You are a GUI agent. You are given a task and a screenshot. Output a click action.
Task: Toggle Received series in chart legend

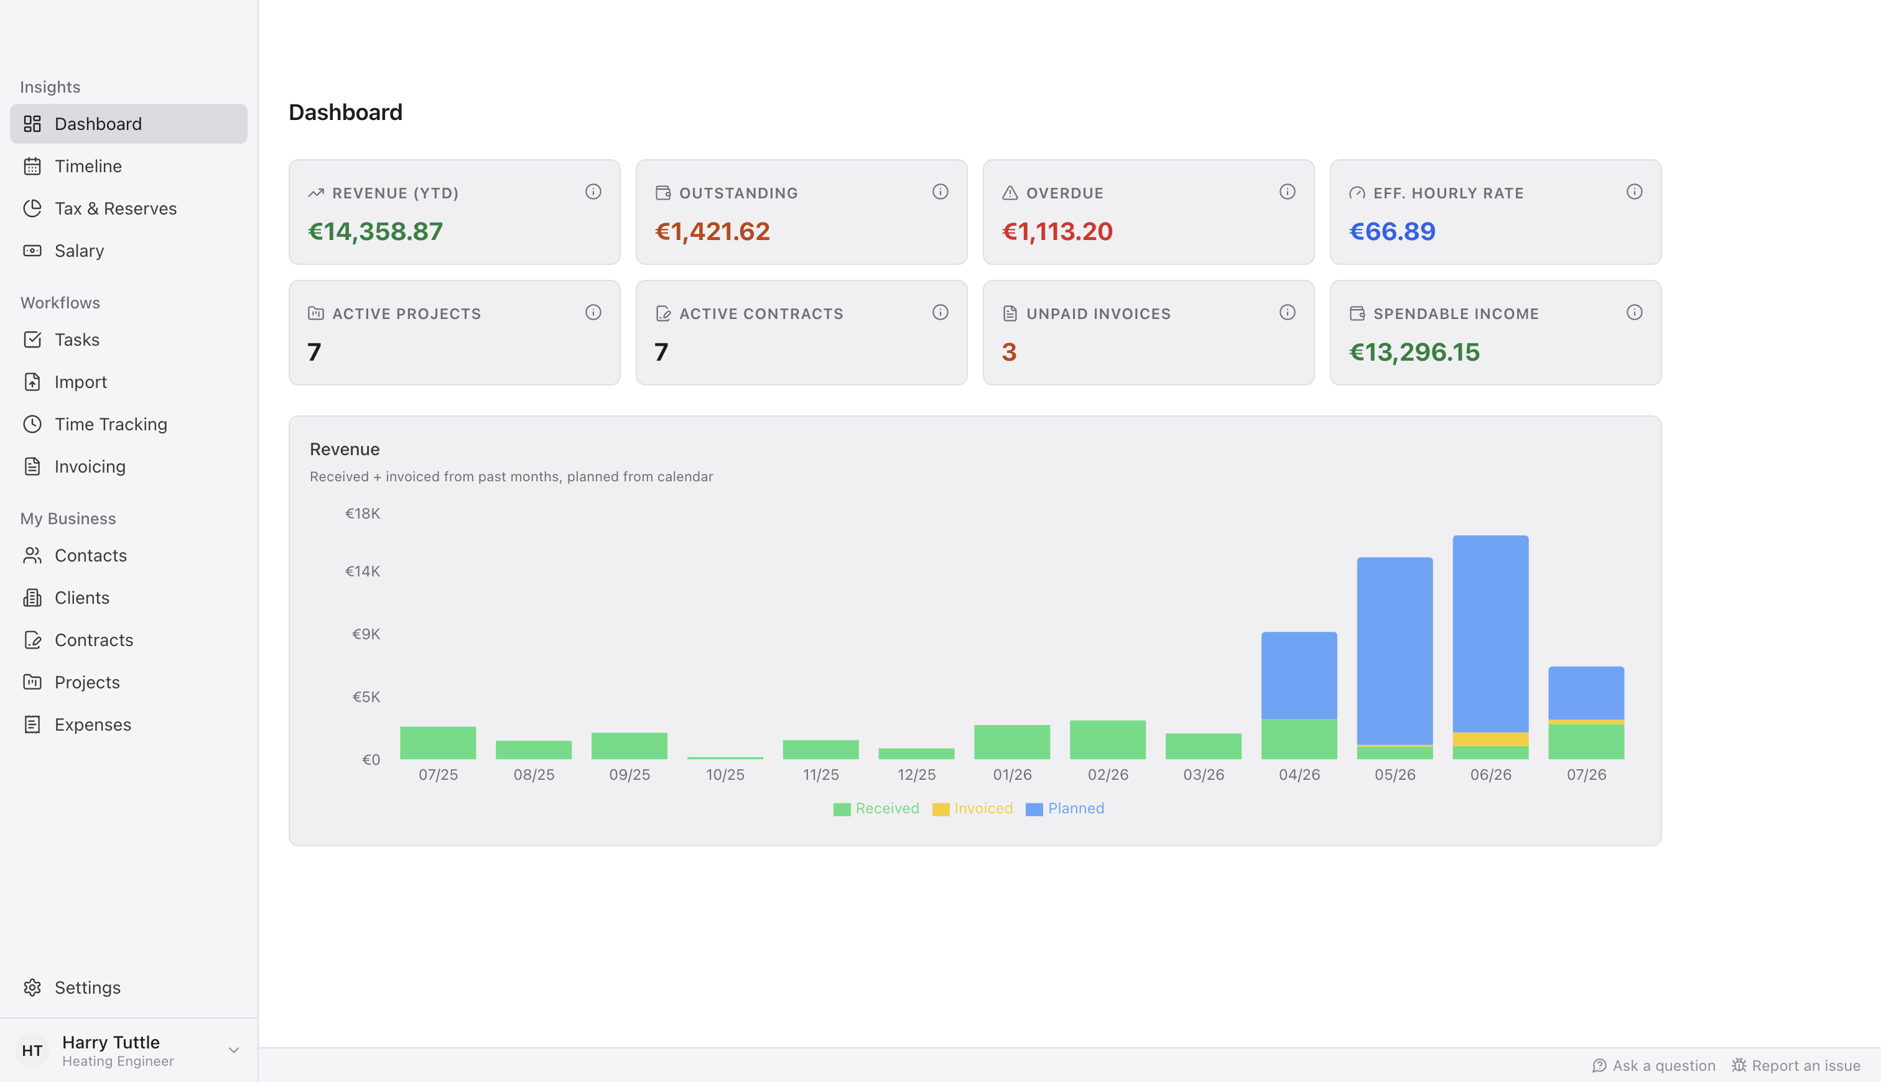click(876, 808)
